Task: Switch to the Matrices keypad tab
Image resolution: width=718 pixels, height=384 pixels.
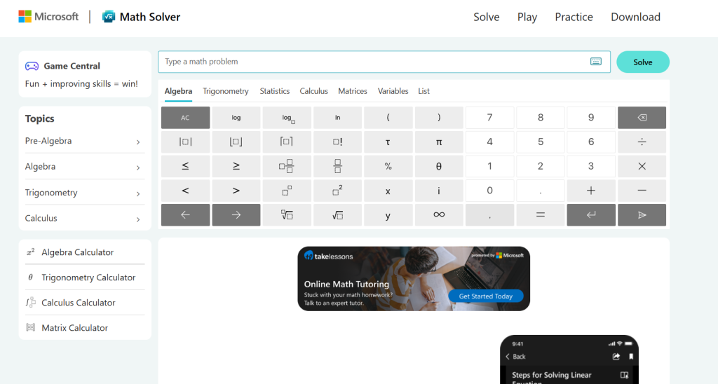Action: [353, 91]
